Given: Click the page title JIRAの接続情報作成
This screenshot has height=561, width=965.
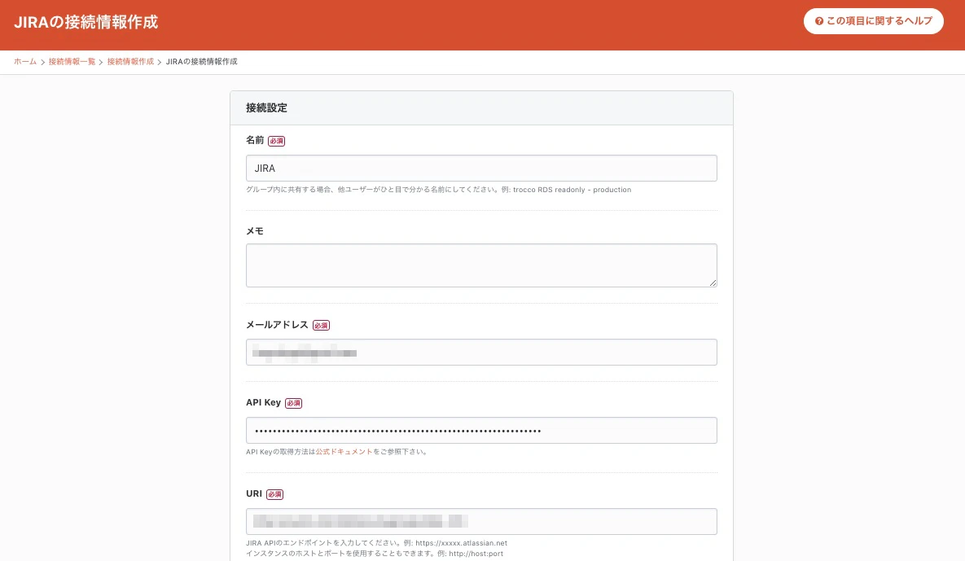Looking at the screenshot, I should pos(86,22).
